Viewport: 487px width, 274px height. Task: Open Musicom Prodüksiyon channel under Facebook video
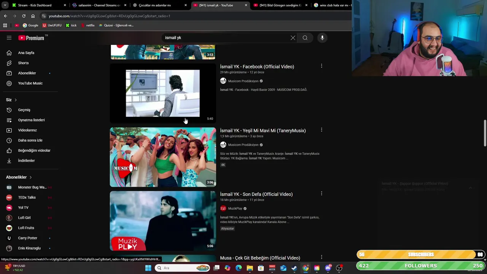243,81
